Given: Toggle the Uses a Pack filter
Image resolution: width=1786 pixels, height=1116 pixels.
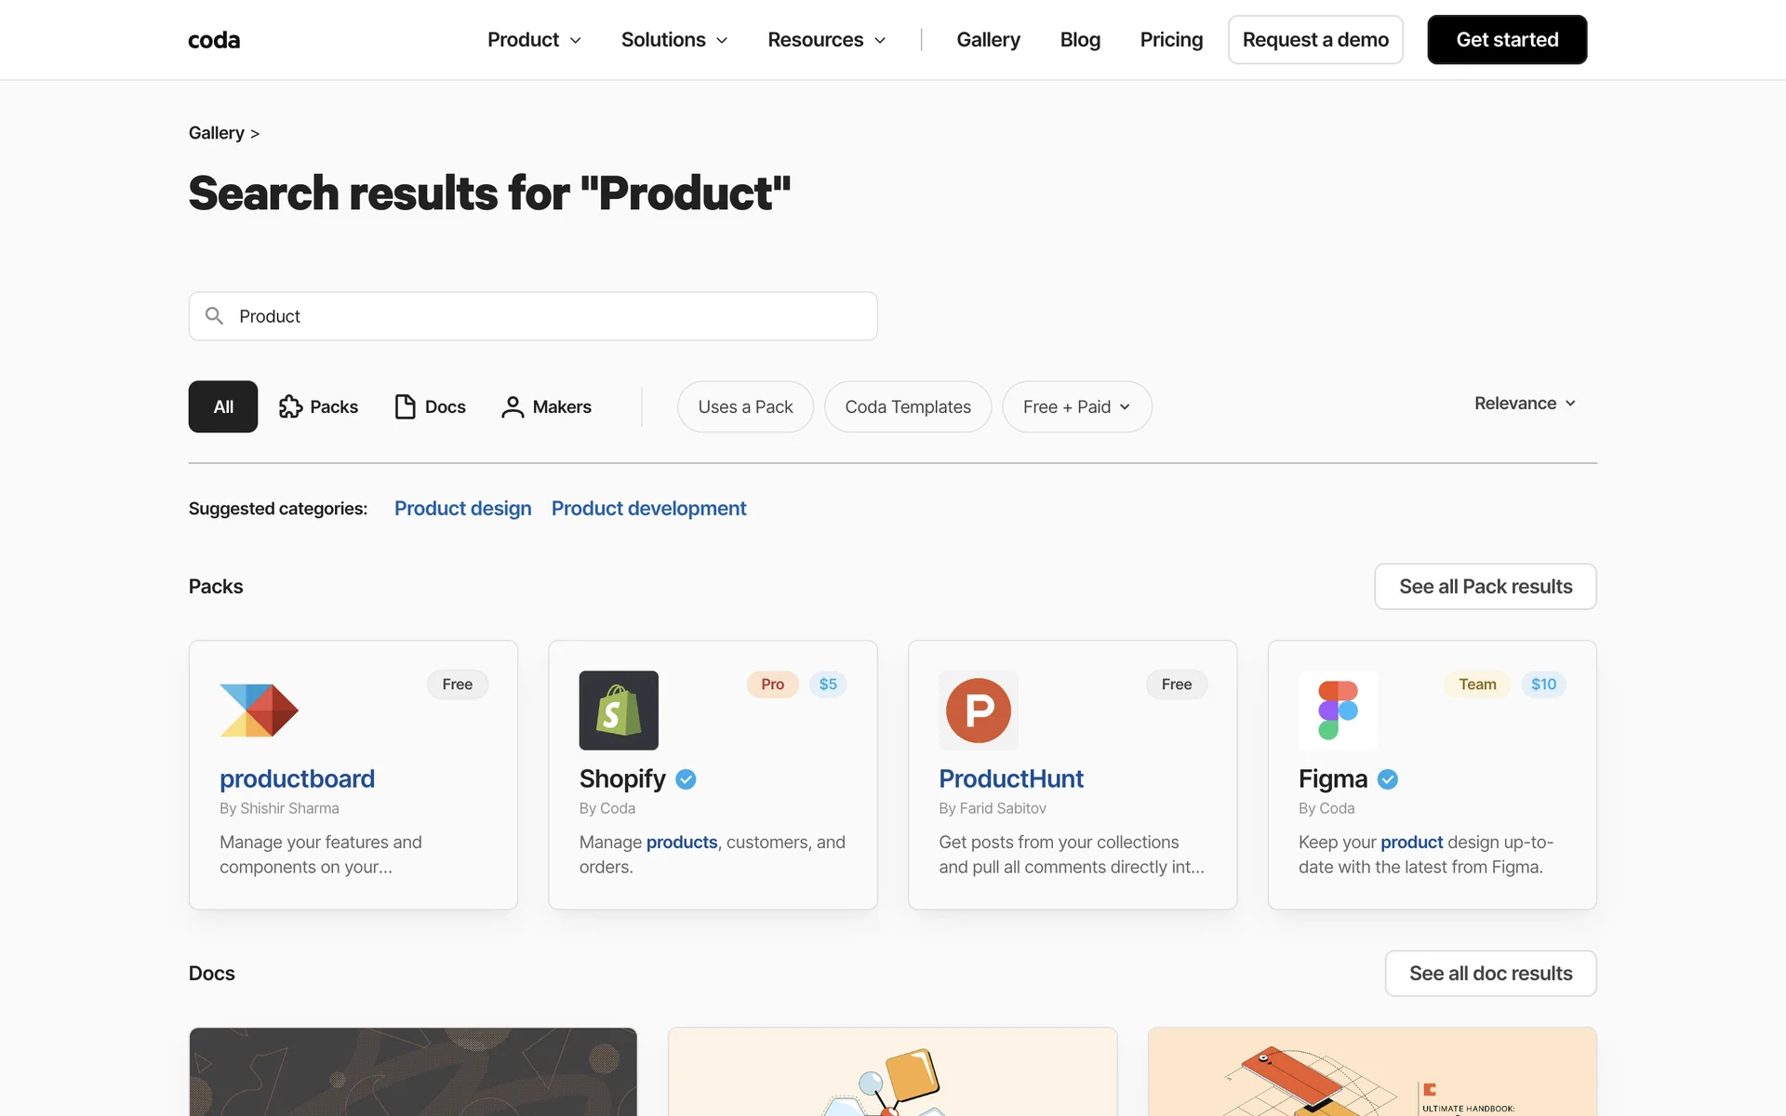Looking at the screenshot, I should coord(745,406).
